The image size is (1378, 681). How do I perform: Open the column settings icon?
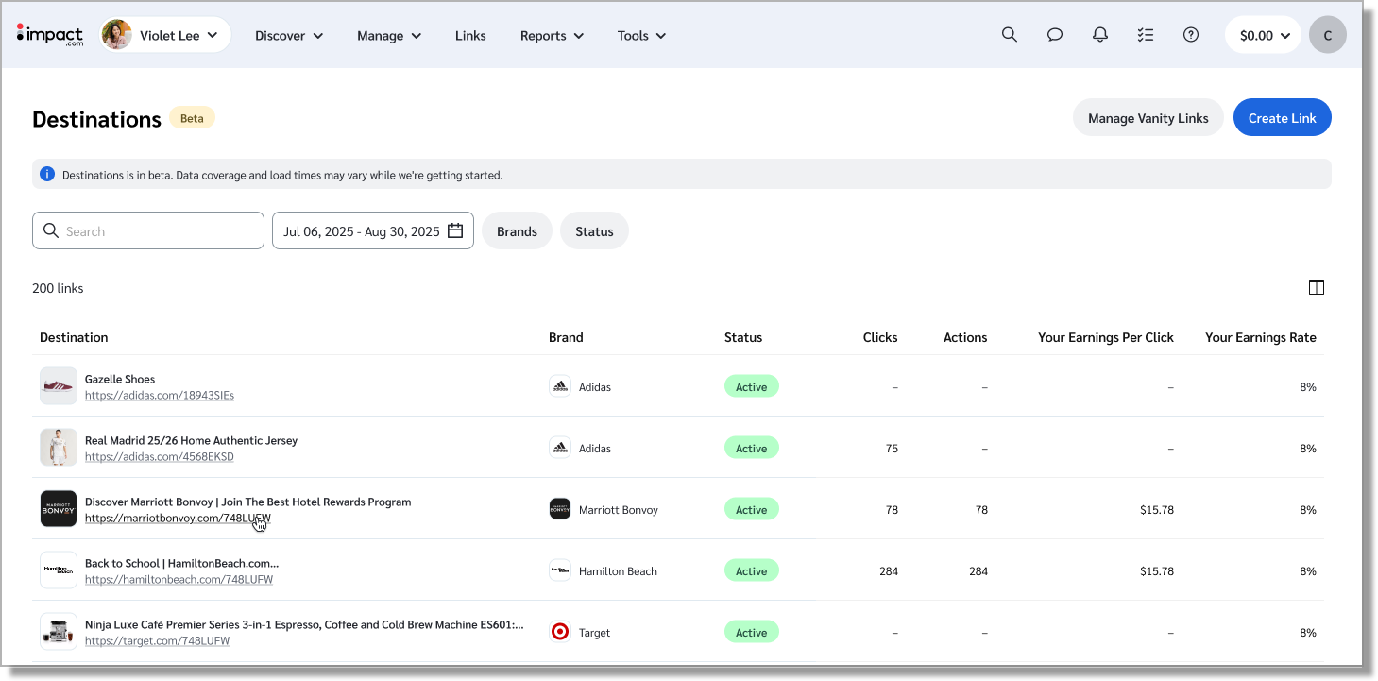[x=1317, y=287]
